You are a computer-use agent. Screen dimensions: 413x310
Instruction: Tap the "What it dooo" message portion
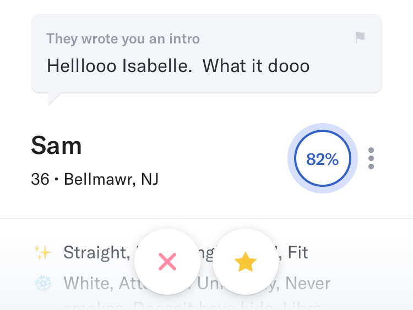256,66
